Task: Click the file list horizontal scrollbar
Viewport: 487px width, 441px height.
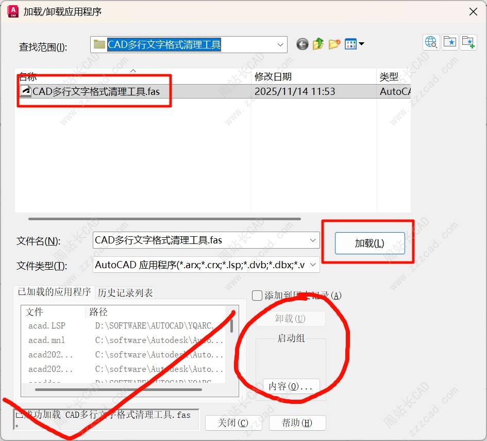Action: (165, 219)
